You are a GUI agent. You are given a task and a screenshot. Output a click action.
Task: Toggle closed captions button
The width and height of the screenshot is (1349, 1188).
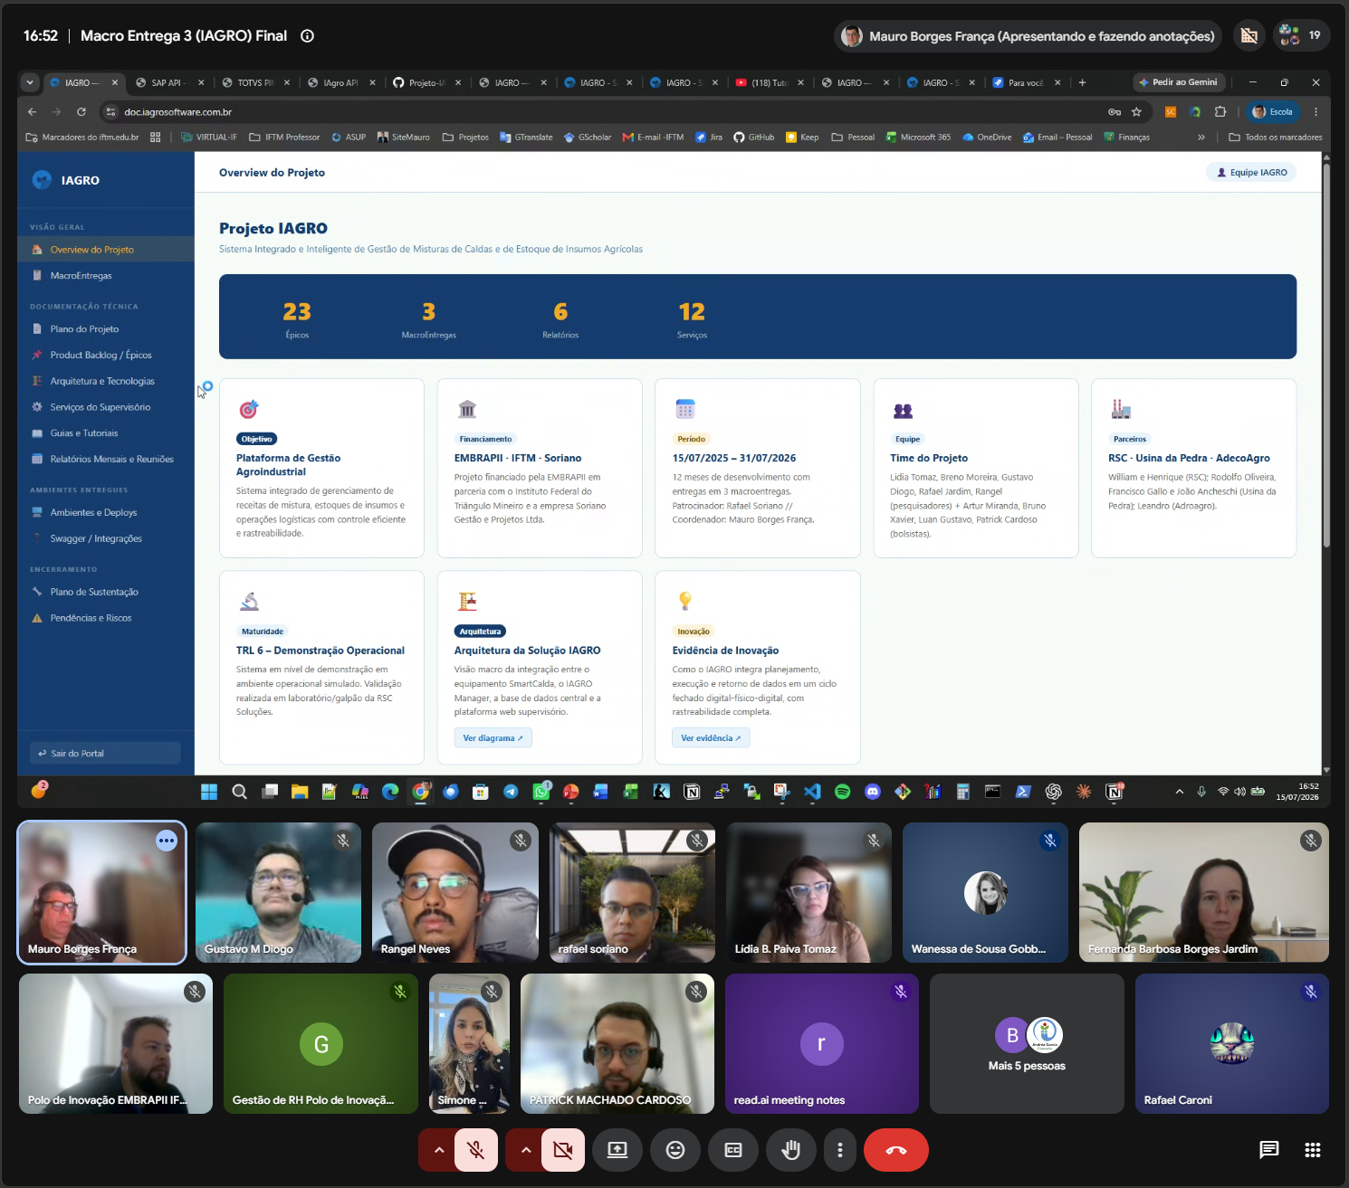[x=733, y=1150]
